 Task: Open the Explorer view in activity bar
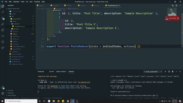coord(3,6)
